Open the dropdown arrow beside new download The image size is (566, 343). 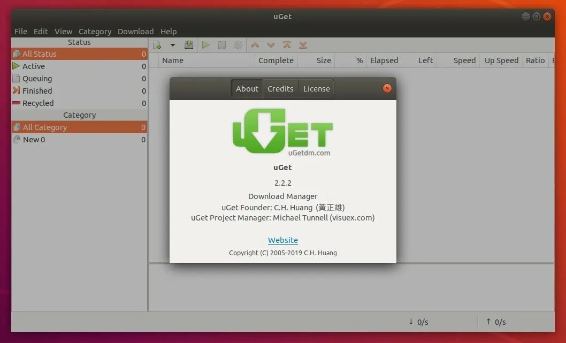[x=173, y=45]
